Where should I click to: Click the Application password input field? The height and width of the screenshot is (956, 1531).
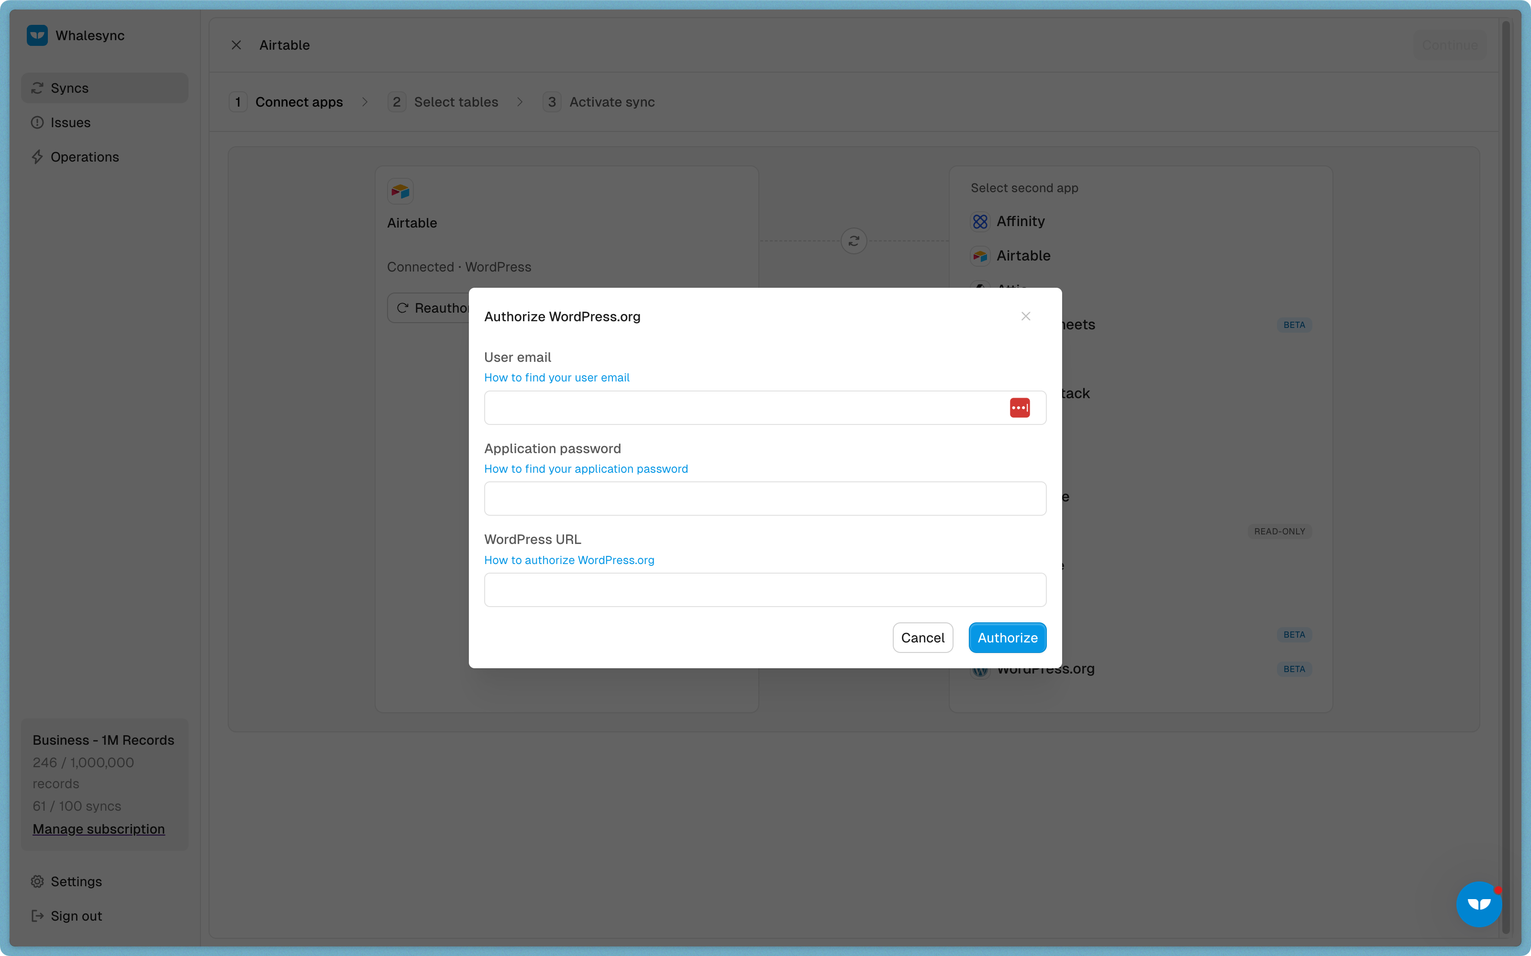point(765,499)
